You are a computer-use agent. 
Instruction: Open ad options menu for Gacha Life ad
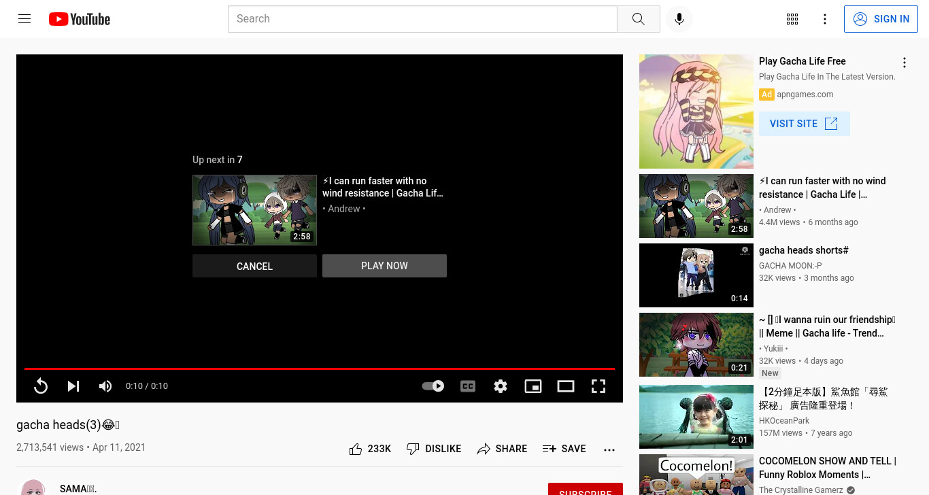tap(905, 63)
